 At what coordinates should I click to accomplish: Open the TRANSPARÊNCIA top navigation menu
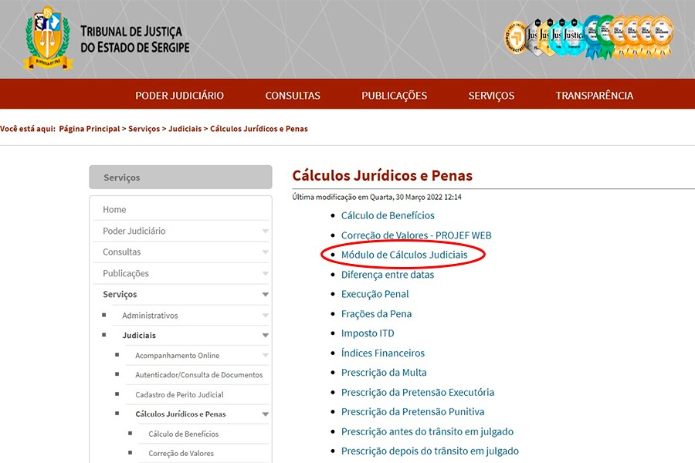pyautogui.click(x=594, y=96)
